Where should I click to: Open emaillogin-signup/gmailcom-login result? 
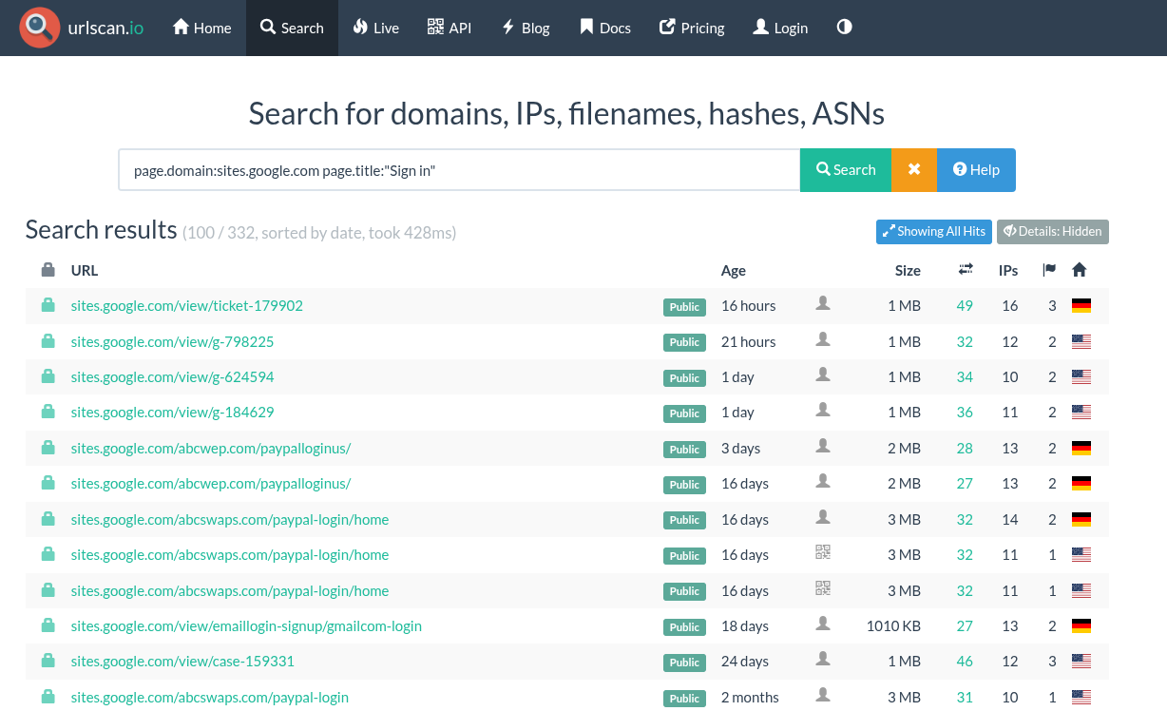246,626
